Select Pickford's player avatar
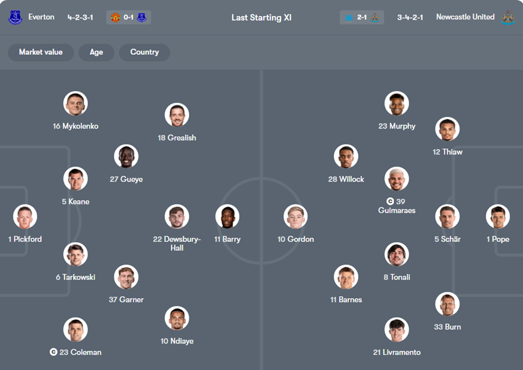This screenshot has height=370, width=523. click(25, 217)
